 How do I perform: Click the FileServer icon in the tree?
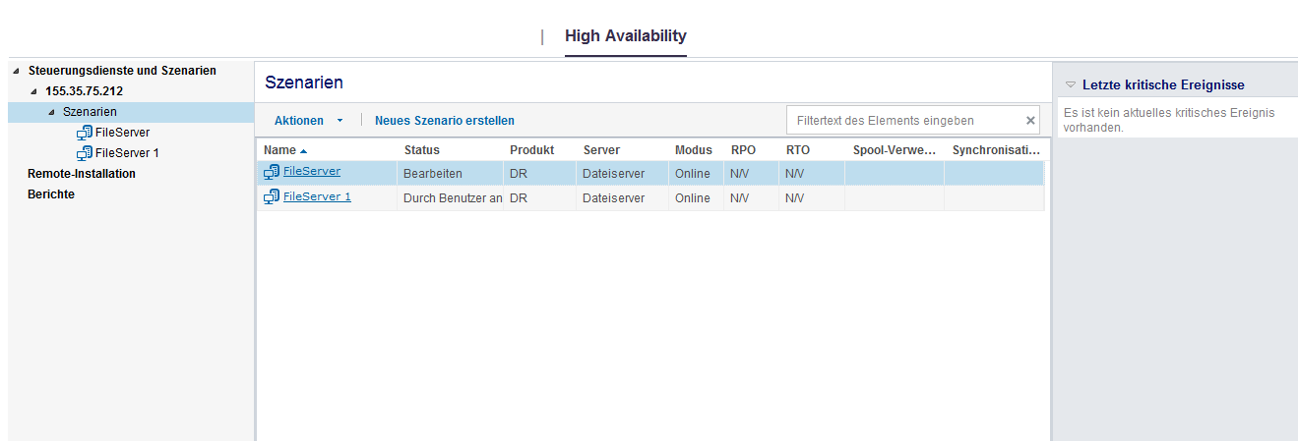click(x=84, y=133)
